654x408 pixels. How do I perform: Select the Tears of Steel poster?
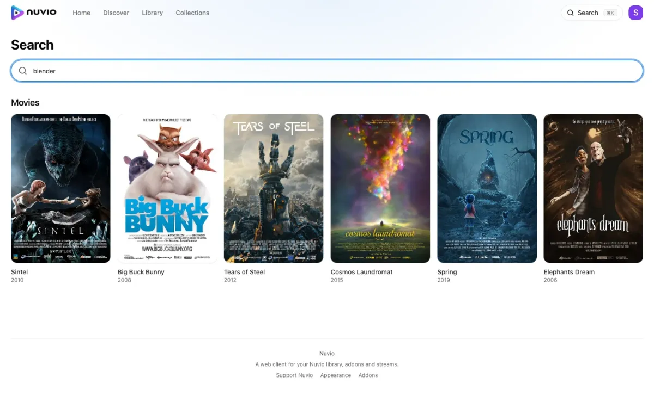[x=274, y=188]
